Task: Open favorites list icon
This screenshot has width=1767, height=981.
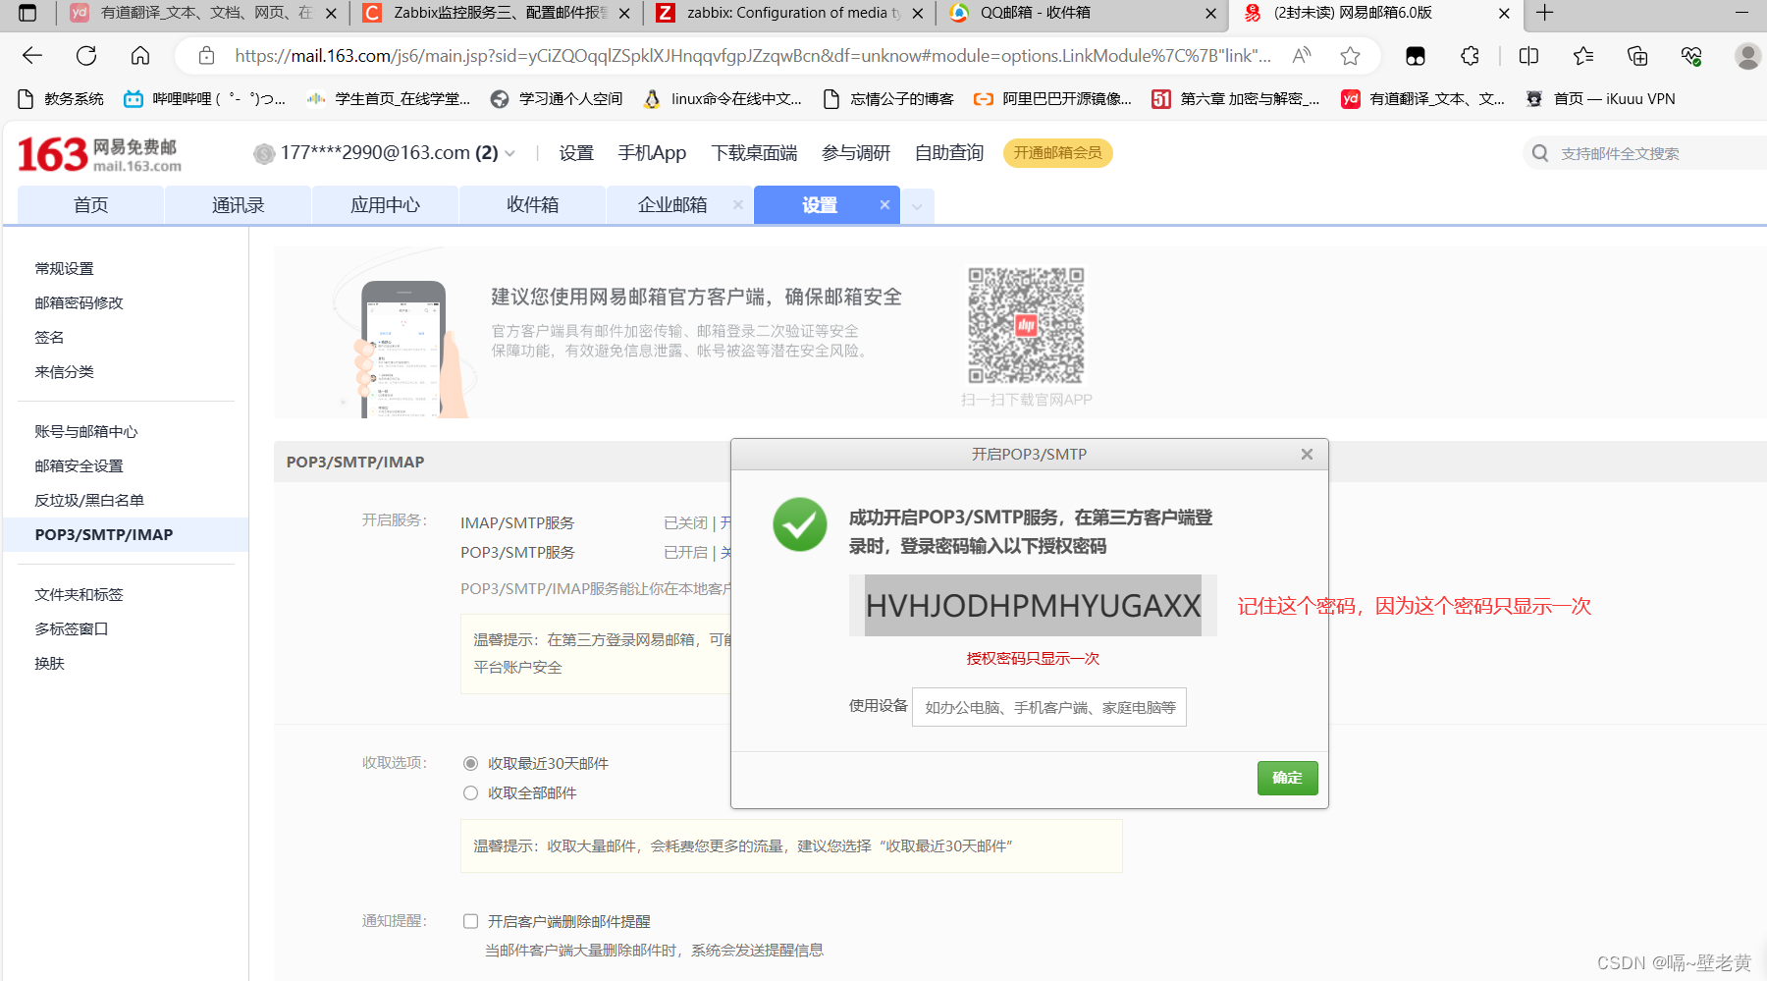Action: click(1583, 56)
